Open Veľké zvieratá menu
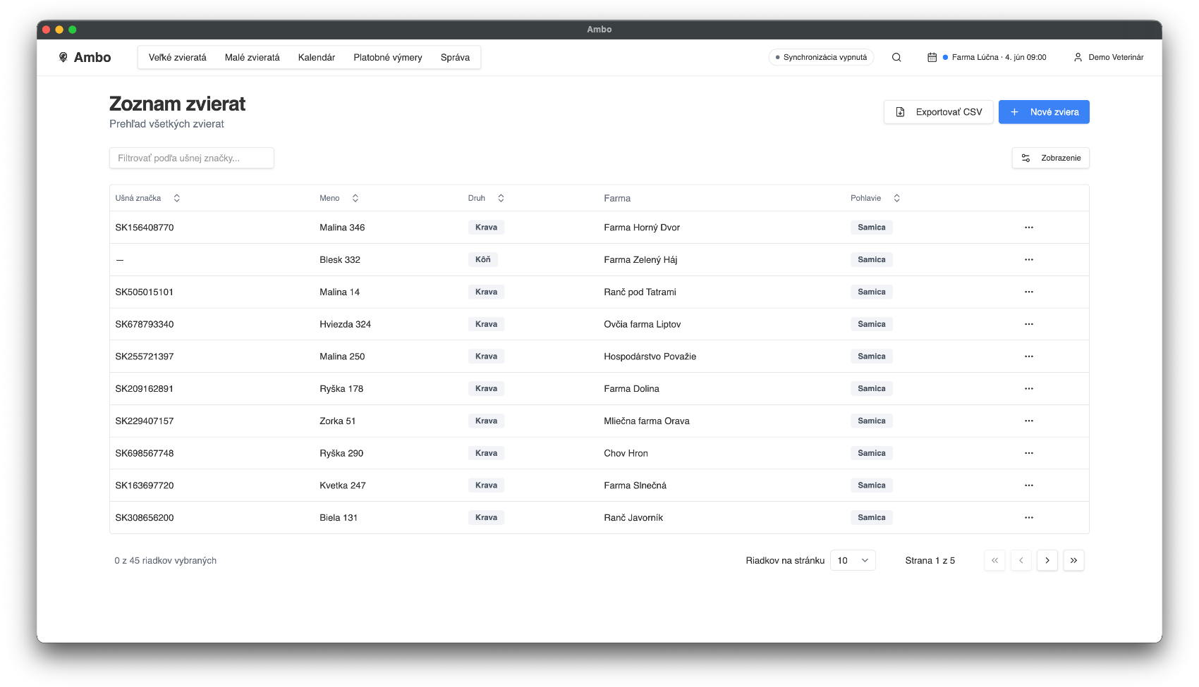The width and height of the screenshot is (1199, 687). (178, 57)
